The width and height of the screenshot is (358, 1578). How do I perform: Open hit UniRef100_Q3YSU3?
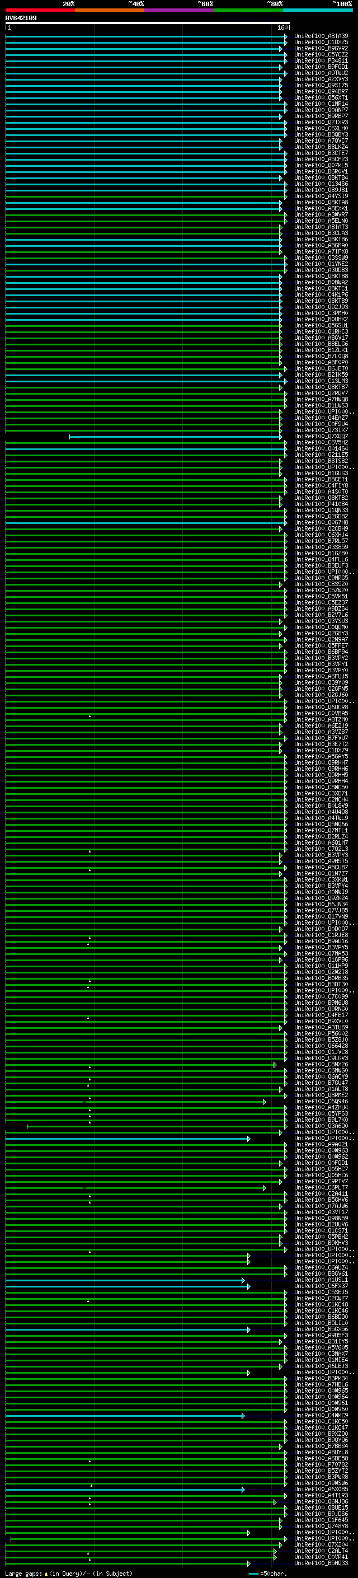(x=321, y=621)
